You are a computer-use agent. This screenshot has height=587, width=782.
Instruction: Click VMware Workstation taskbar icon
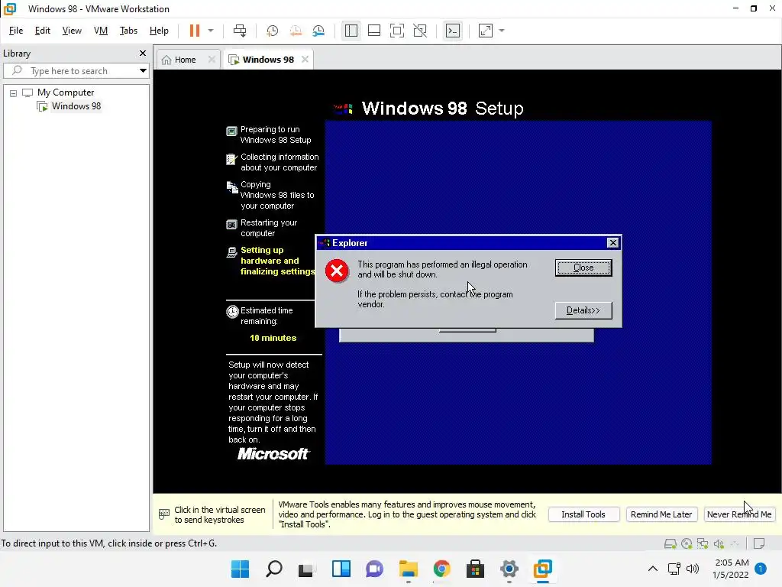(543, 569)
